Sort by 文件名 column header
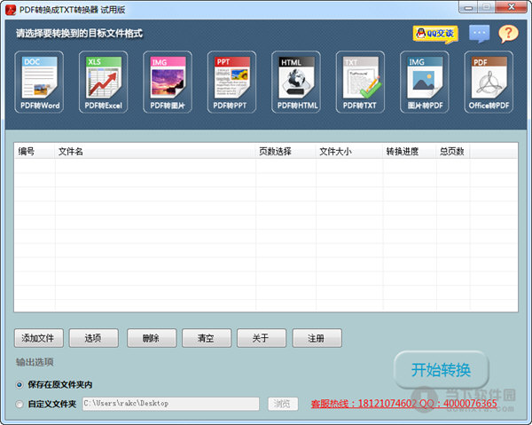 point(155,151)
